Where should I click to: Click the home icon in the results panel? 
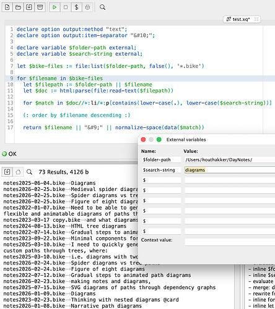click(18, 172)
